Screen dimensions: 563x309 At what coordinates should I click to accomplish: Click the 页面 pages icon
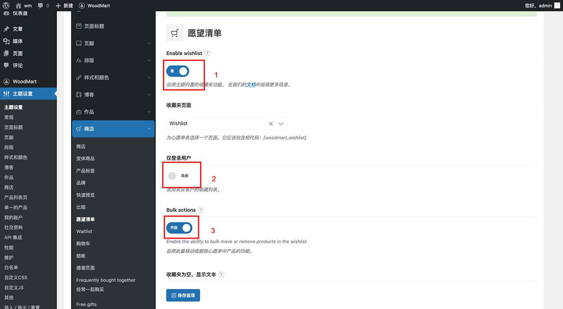click(6, 53)
